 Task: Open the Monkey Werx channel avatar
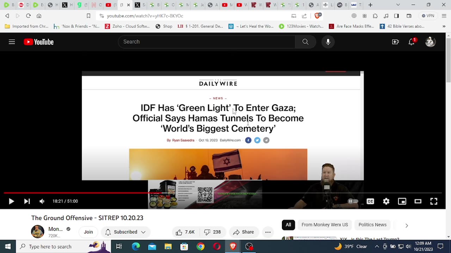[x=38, y=232]
